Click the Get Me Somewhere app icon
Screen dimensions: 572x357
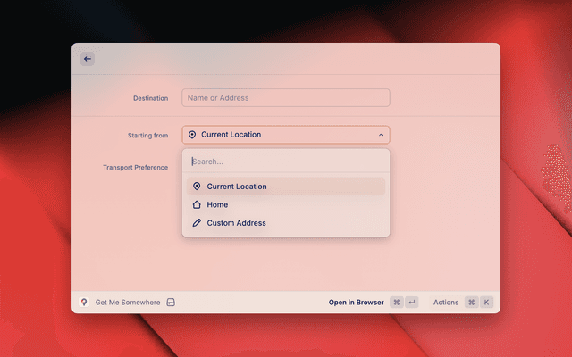pyautogui.click(x=84, y=303)
